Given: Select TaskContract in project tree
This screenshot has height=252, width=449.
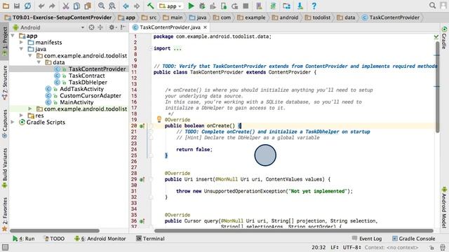Looking at the screenshot, I should coord(86,76).
